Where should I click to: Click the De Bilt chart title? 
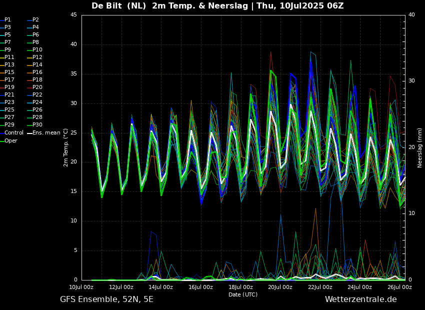click(217, 6)
